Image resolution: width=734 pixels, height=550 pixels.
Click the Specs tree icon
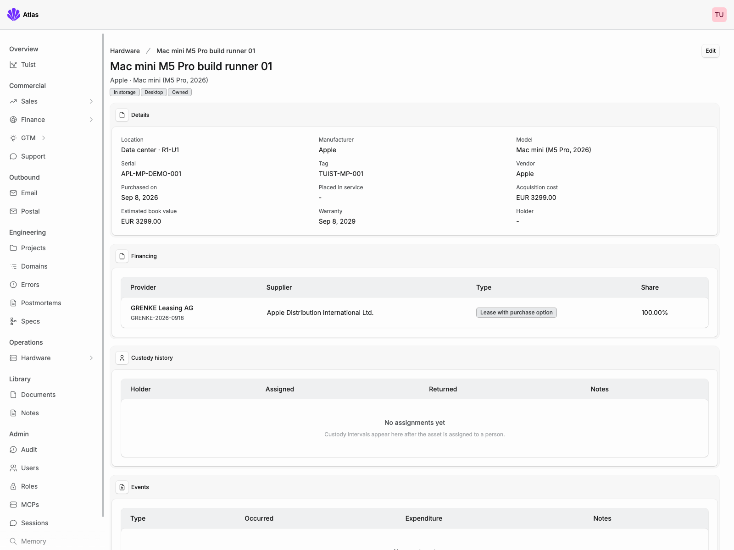[13, 321]
